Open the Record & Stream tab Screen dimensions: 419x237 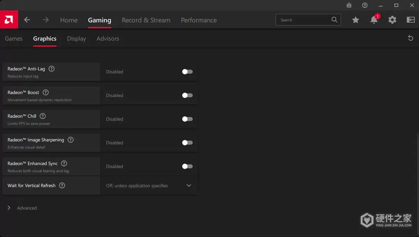coord(146,20)
